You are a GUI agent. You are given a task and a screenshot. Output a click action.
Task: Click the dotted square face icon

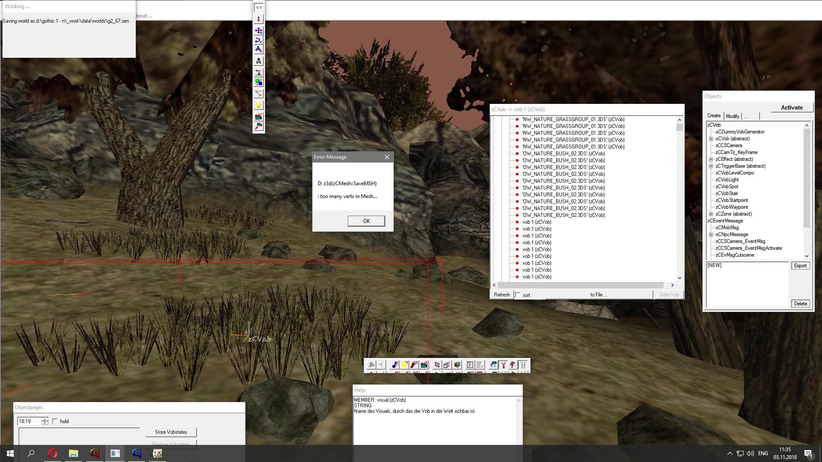coord(523,365)
